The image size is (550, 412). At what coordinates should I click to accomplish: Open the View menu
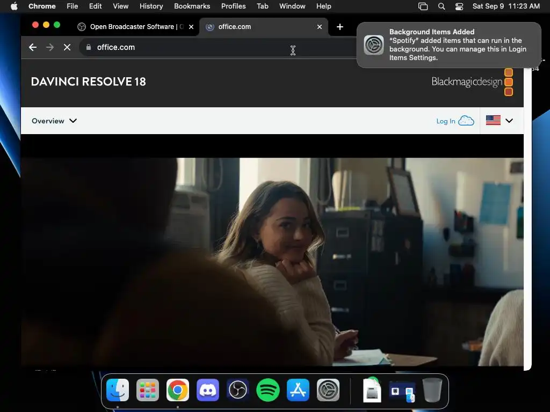[120, 6]
